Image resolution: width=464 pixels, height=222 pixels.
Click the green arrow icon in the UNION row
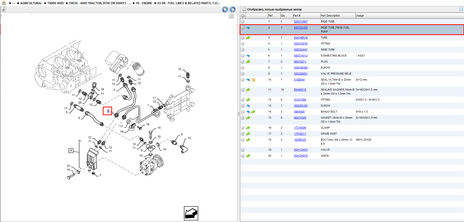248,156
